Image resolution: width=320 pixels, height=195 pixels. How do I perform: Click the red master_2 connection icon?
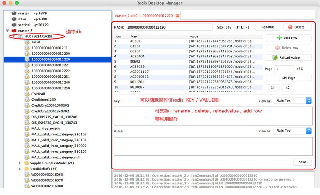click(x=14, y=31)
